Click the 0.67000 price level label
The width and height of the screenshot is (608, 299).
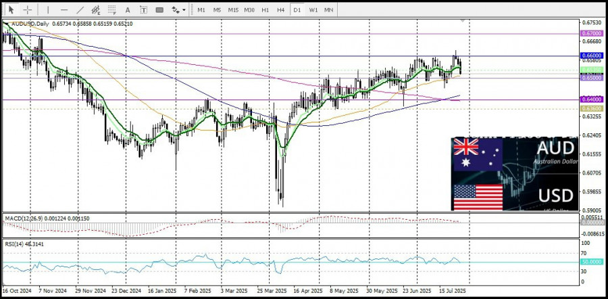[592, 34]
